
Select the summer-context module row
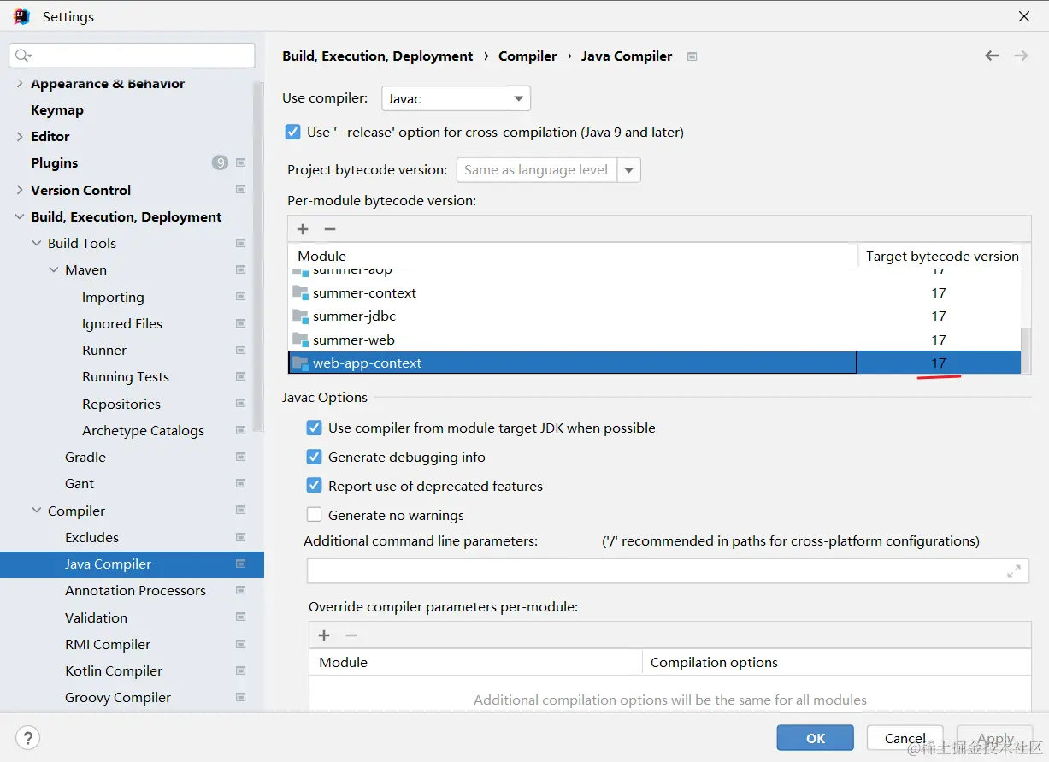click(x=655, y=292)
